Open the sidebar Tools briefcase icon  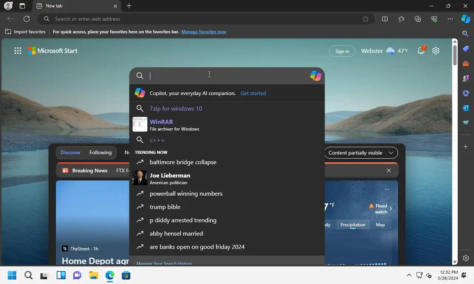[466, 64]
